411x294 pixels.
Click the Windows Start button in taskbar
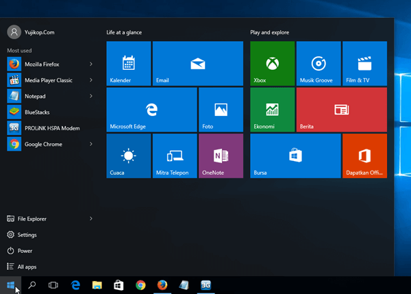point(10,285)
